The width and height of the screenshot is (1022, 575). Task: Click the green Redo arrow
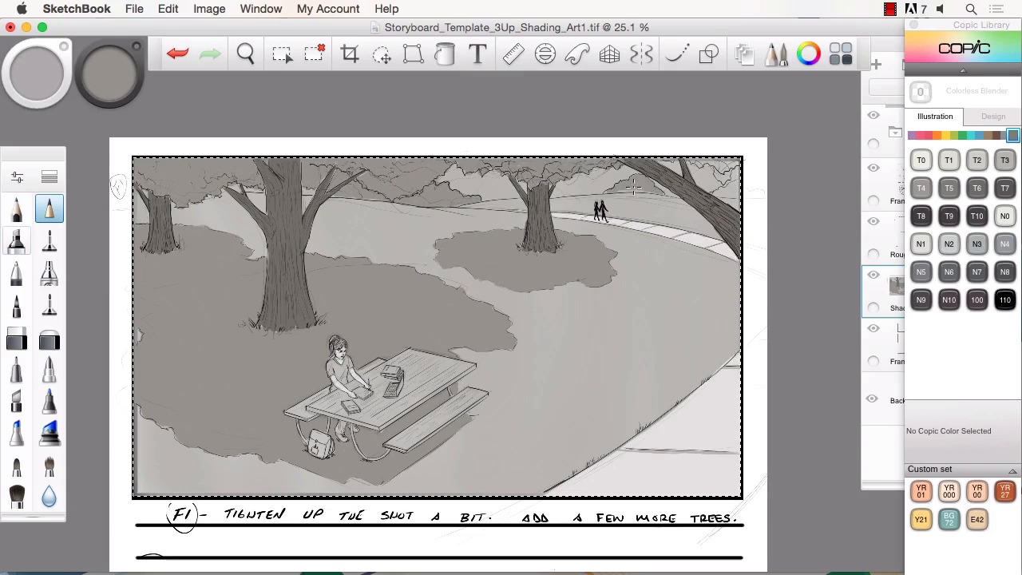click(210, 54)
